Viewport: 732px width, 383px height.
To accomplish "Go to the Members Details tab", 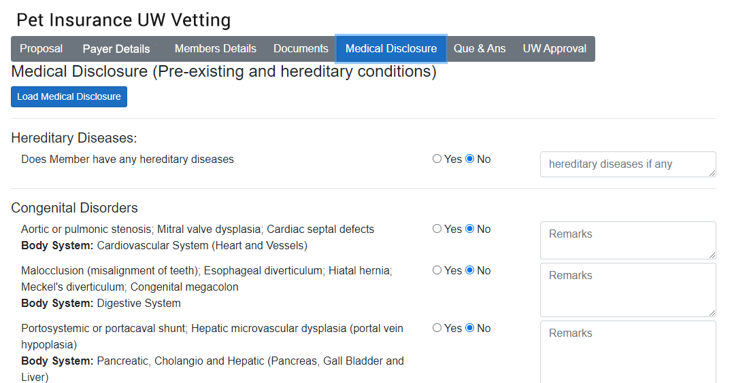I will [215, 49].
